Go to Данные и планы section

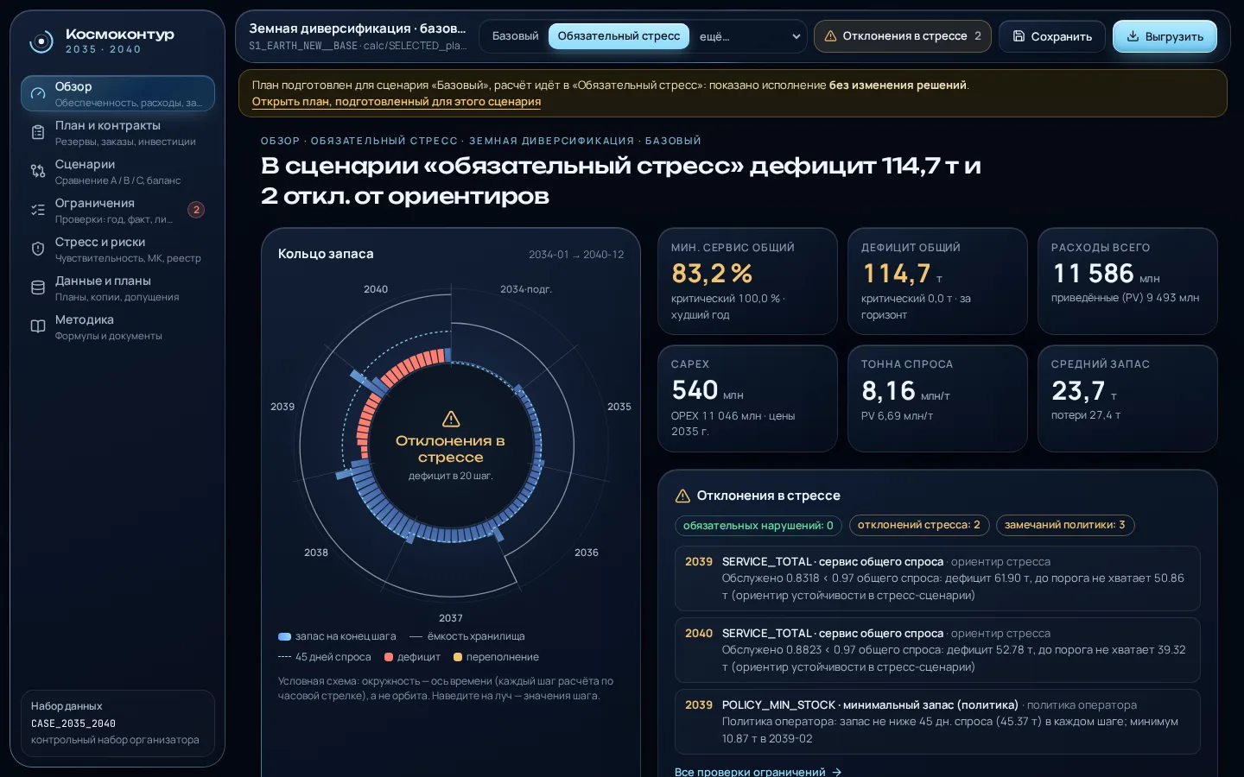tap(117, 287)
